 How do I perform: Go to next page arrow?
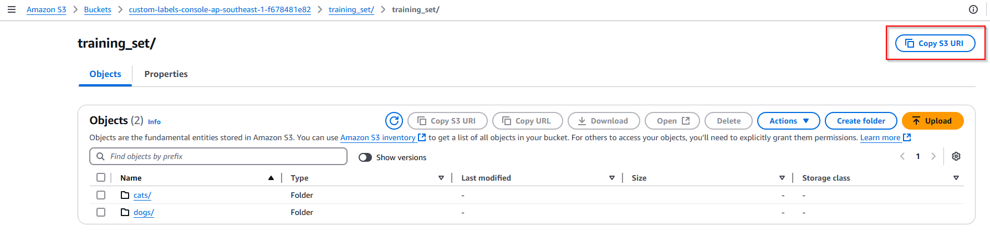tap(933, 156)
